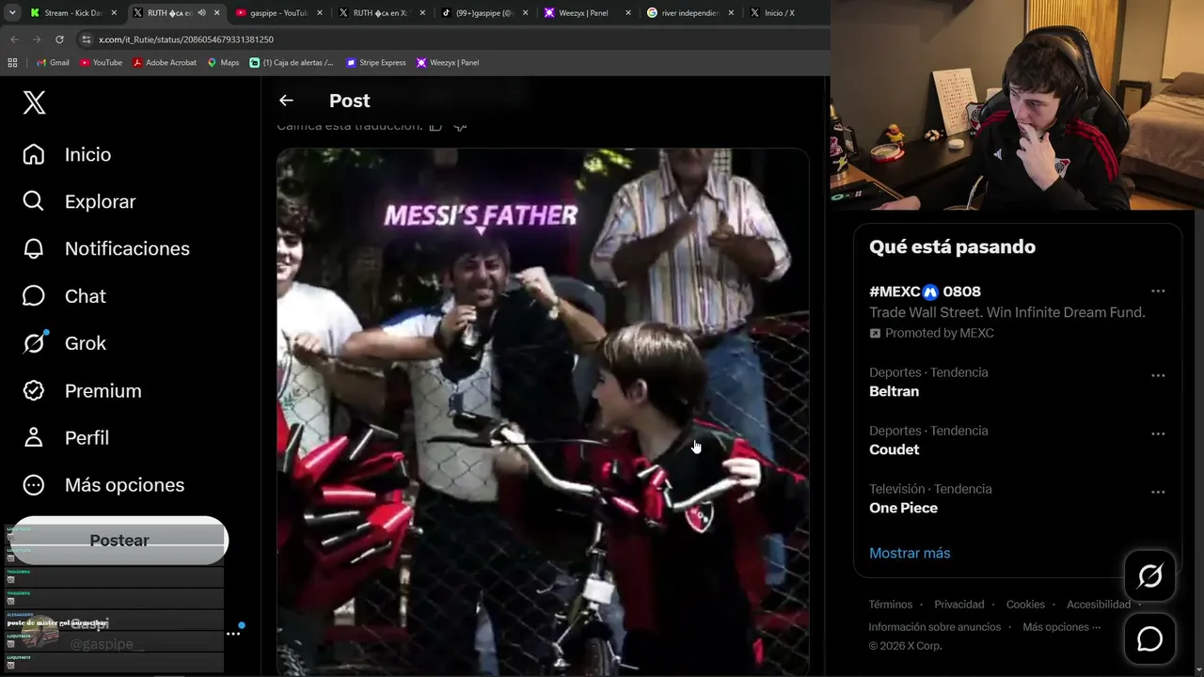Close the river independiente tab
This screenshot has height=677, width=1204.
tap(732, 13)
